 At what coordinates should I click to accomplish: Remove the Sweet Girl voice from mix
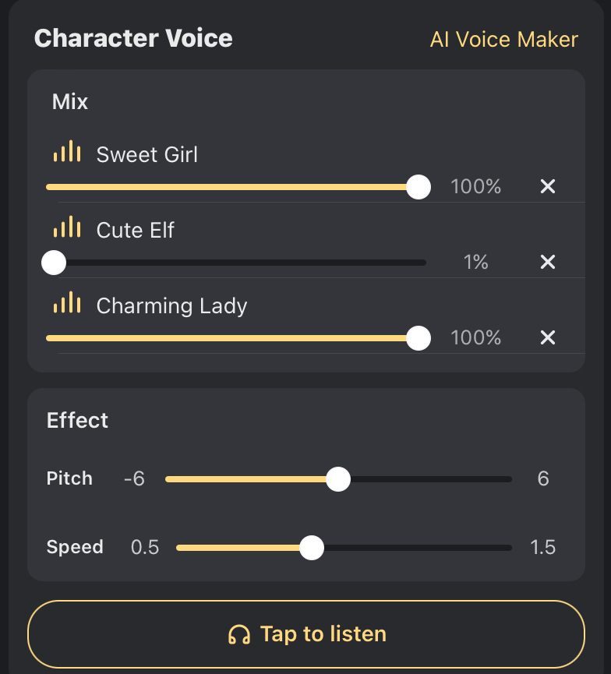click(x=548, y=186)
